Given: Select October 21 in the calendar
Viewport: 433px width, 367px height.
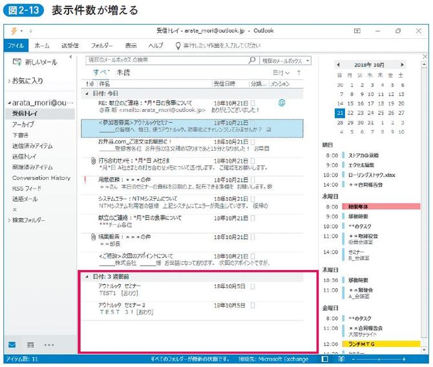Looking at the screenshot, I should click(340, 113).
